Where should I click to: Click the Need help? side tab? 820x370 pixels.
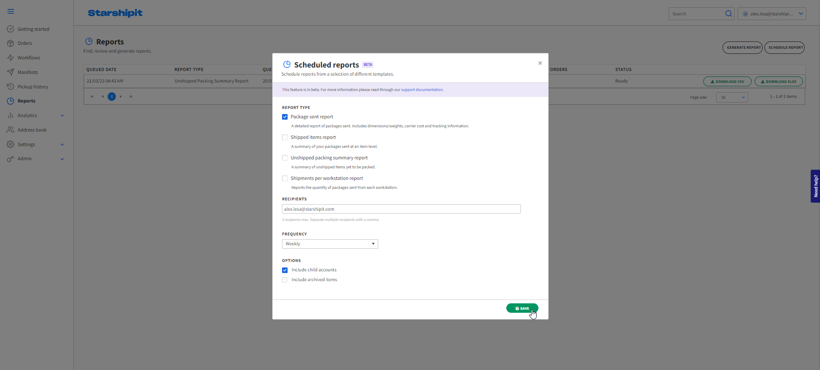815,186
